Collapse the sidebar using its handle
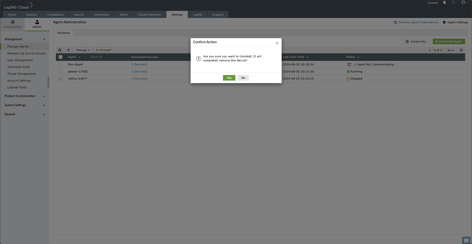 [48, 82]
